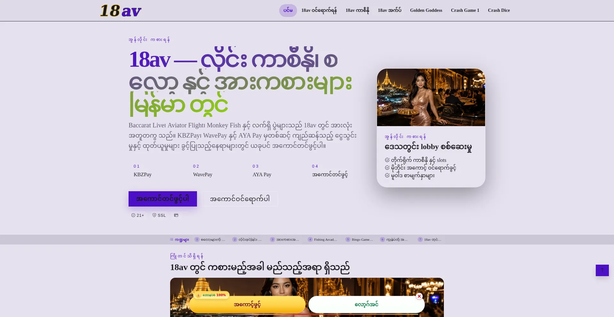
Task: Click the checkmark icon beside 'မိုဘိုင်း အကောင့် ဝင်ရောက်ခွင့်'
Action: (387, 168)
